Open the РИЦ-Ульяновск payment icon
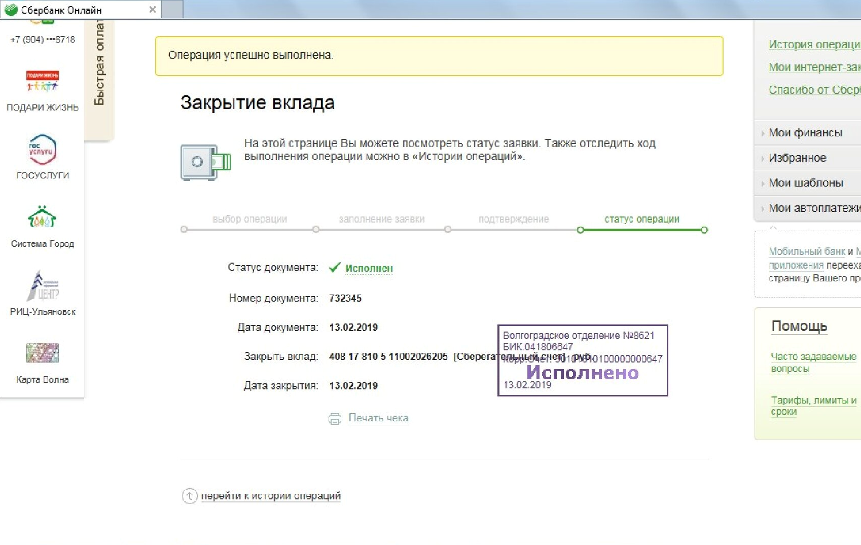The height and width of the screenshot is (545, 861). click(43, 286)
